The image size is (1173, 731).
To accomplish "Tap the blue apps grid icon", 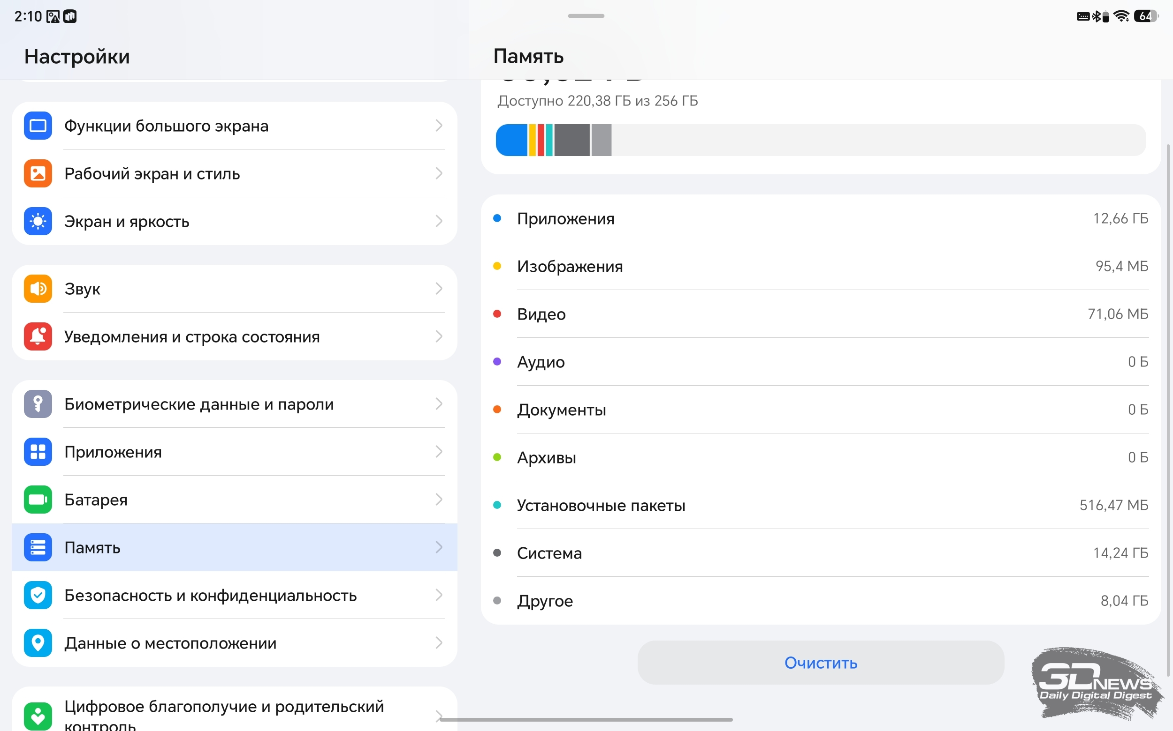I will pyautogui.click(x=38, y=452).
